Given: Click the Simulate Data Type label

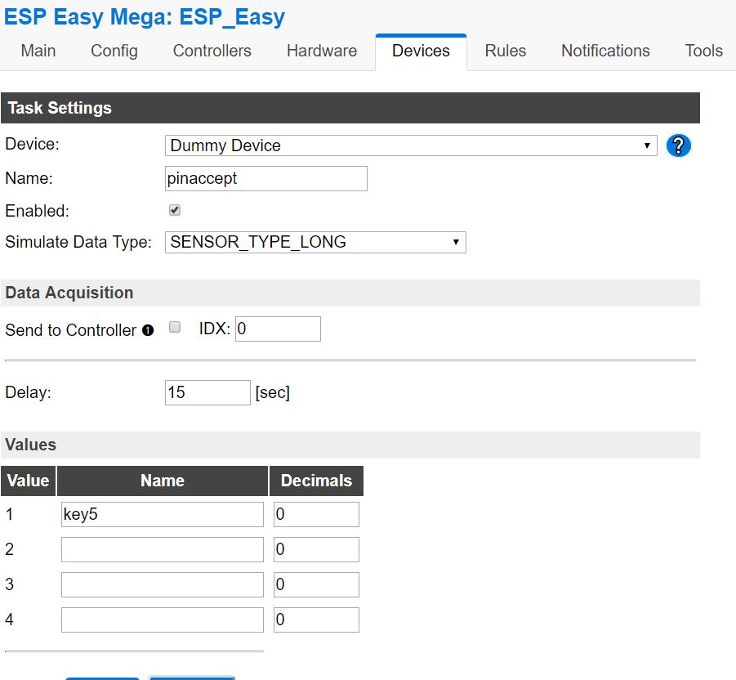Looking at the screenshot, I should [78, 242].
